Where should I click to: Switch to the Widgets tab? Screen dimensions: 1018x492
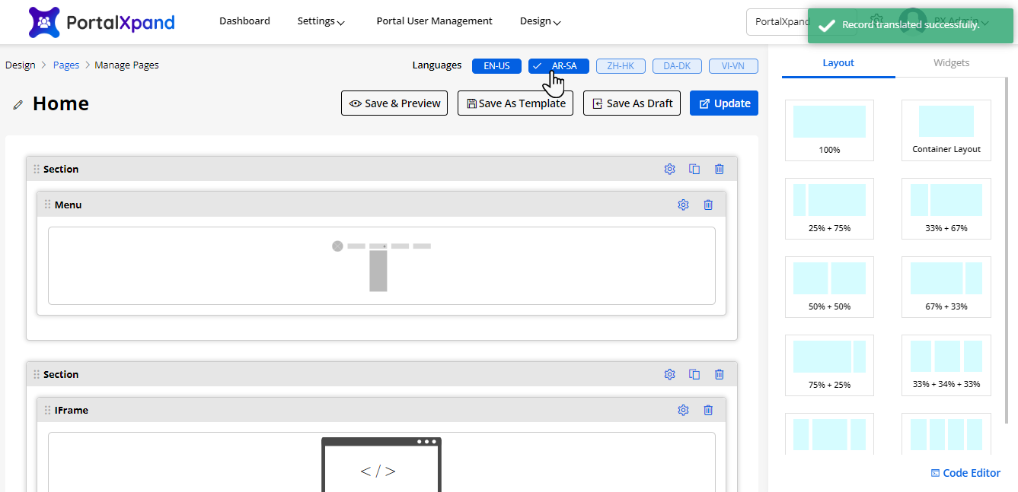tap(951, 63)
